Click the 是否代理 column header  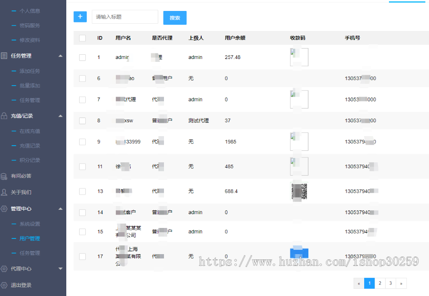click(162, 38)
